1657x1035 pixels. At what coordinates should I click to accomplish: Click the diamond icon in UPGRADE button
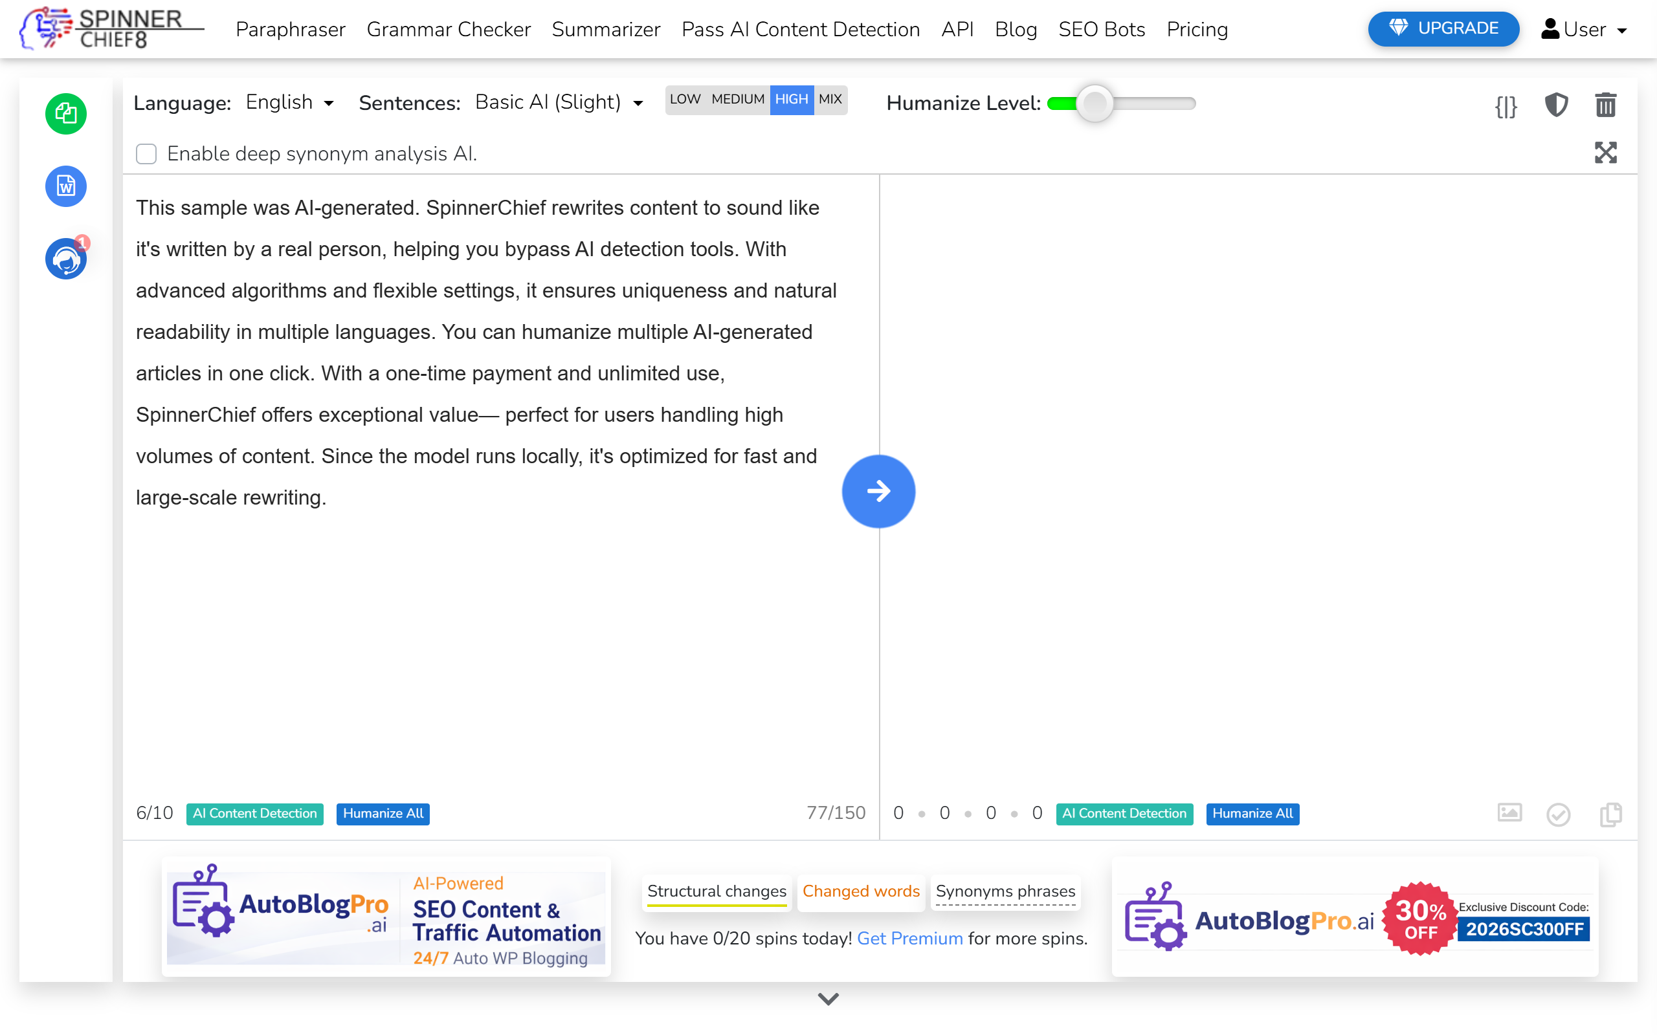tap(1398, 28)
